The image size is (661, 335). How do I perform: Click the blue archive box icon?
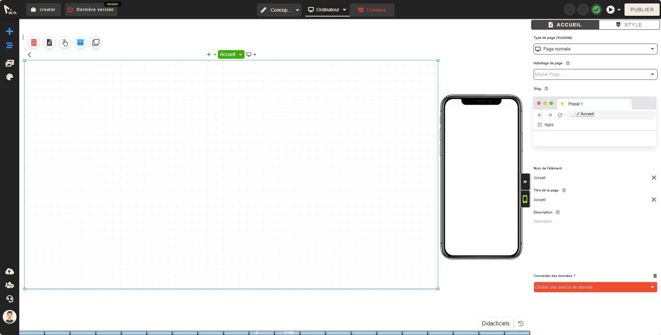(x=80, y=43)
